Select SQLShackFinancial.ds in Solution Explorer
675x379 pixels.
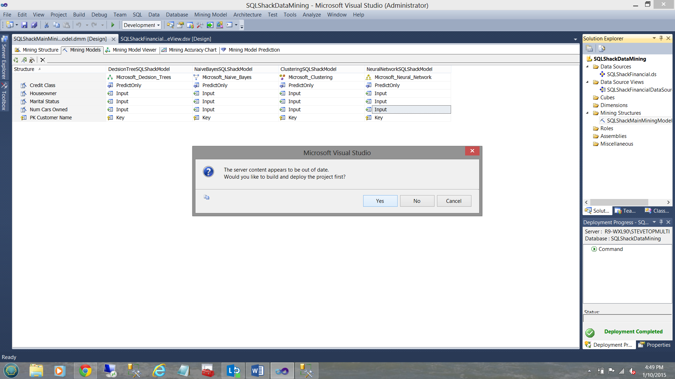click(x=631, y=74)
